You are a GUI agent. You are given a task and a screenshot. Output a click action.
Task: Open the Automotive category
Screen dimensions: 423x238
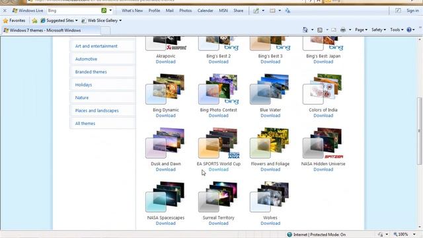[x=102, y=59]
